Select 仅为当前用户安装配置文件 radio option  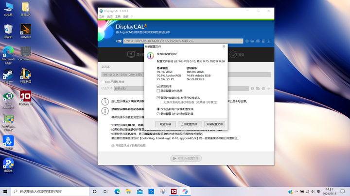point(158,109)
